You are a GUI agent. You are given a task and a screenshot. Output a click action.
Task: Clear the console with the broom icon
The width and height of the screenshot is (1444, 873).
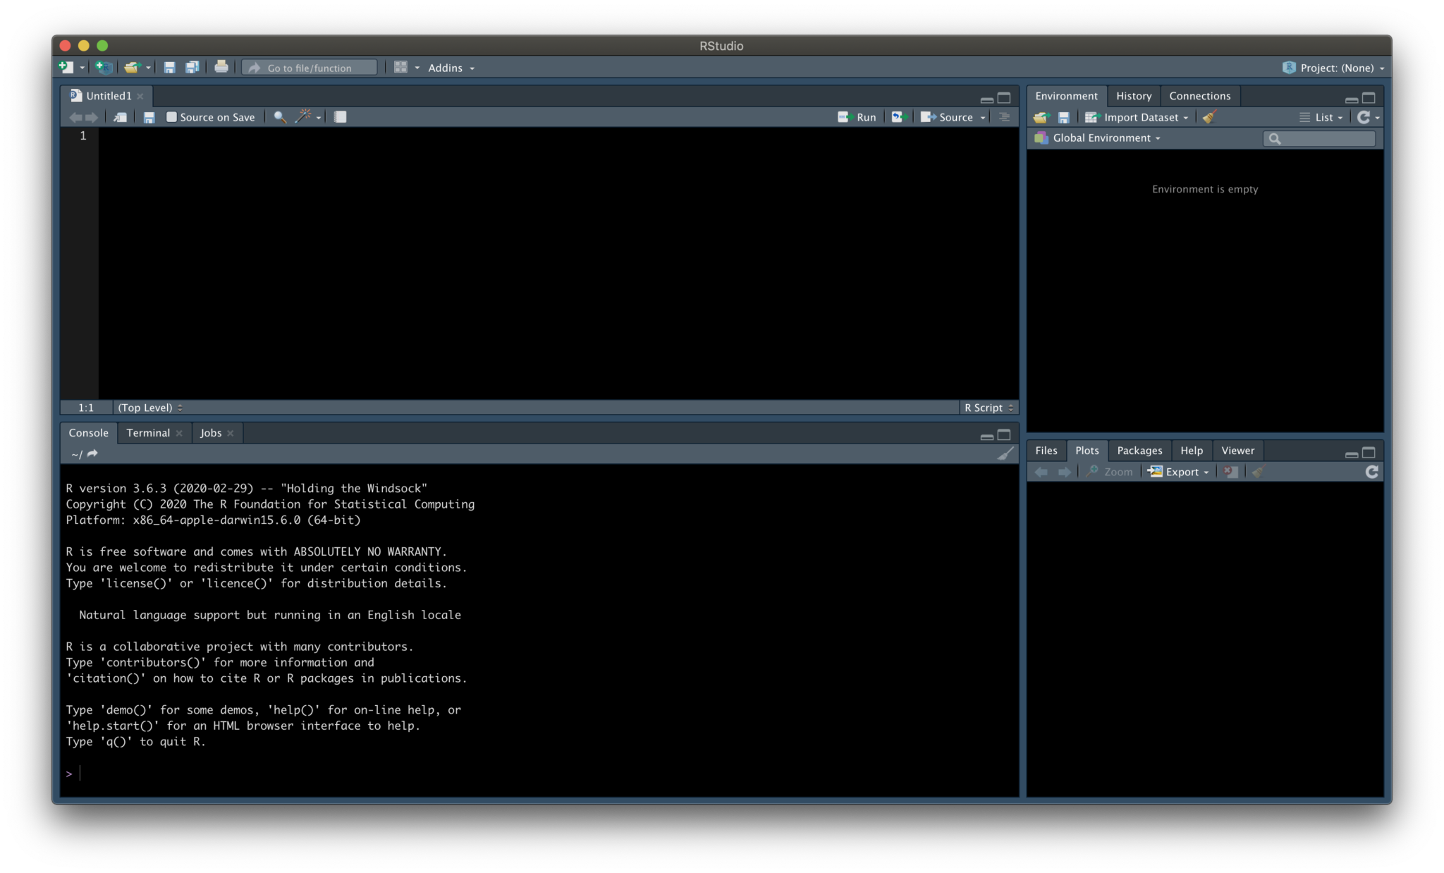tap(1005, 453)
